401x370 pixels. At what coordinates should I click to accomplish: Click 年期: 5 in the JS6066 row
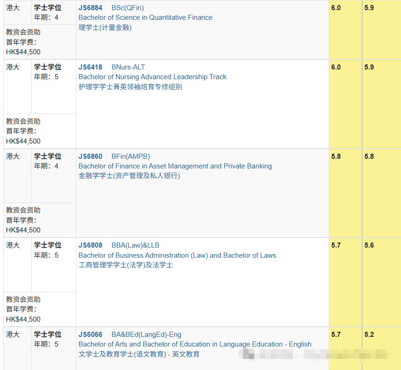click(46, 344)
